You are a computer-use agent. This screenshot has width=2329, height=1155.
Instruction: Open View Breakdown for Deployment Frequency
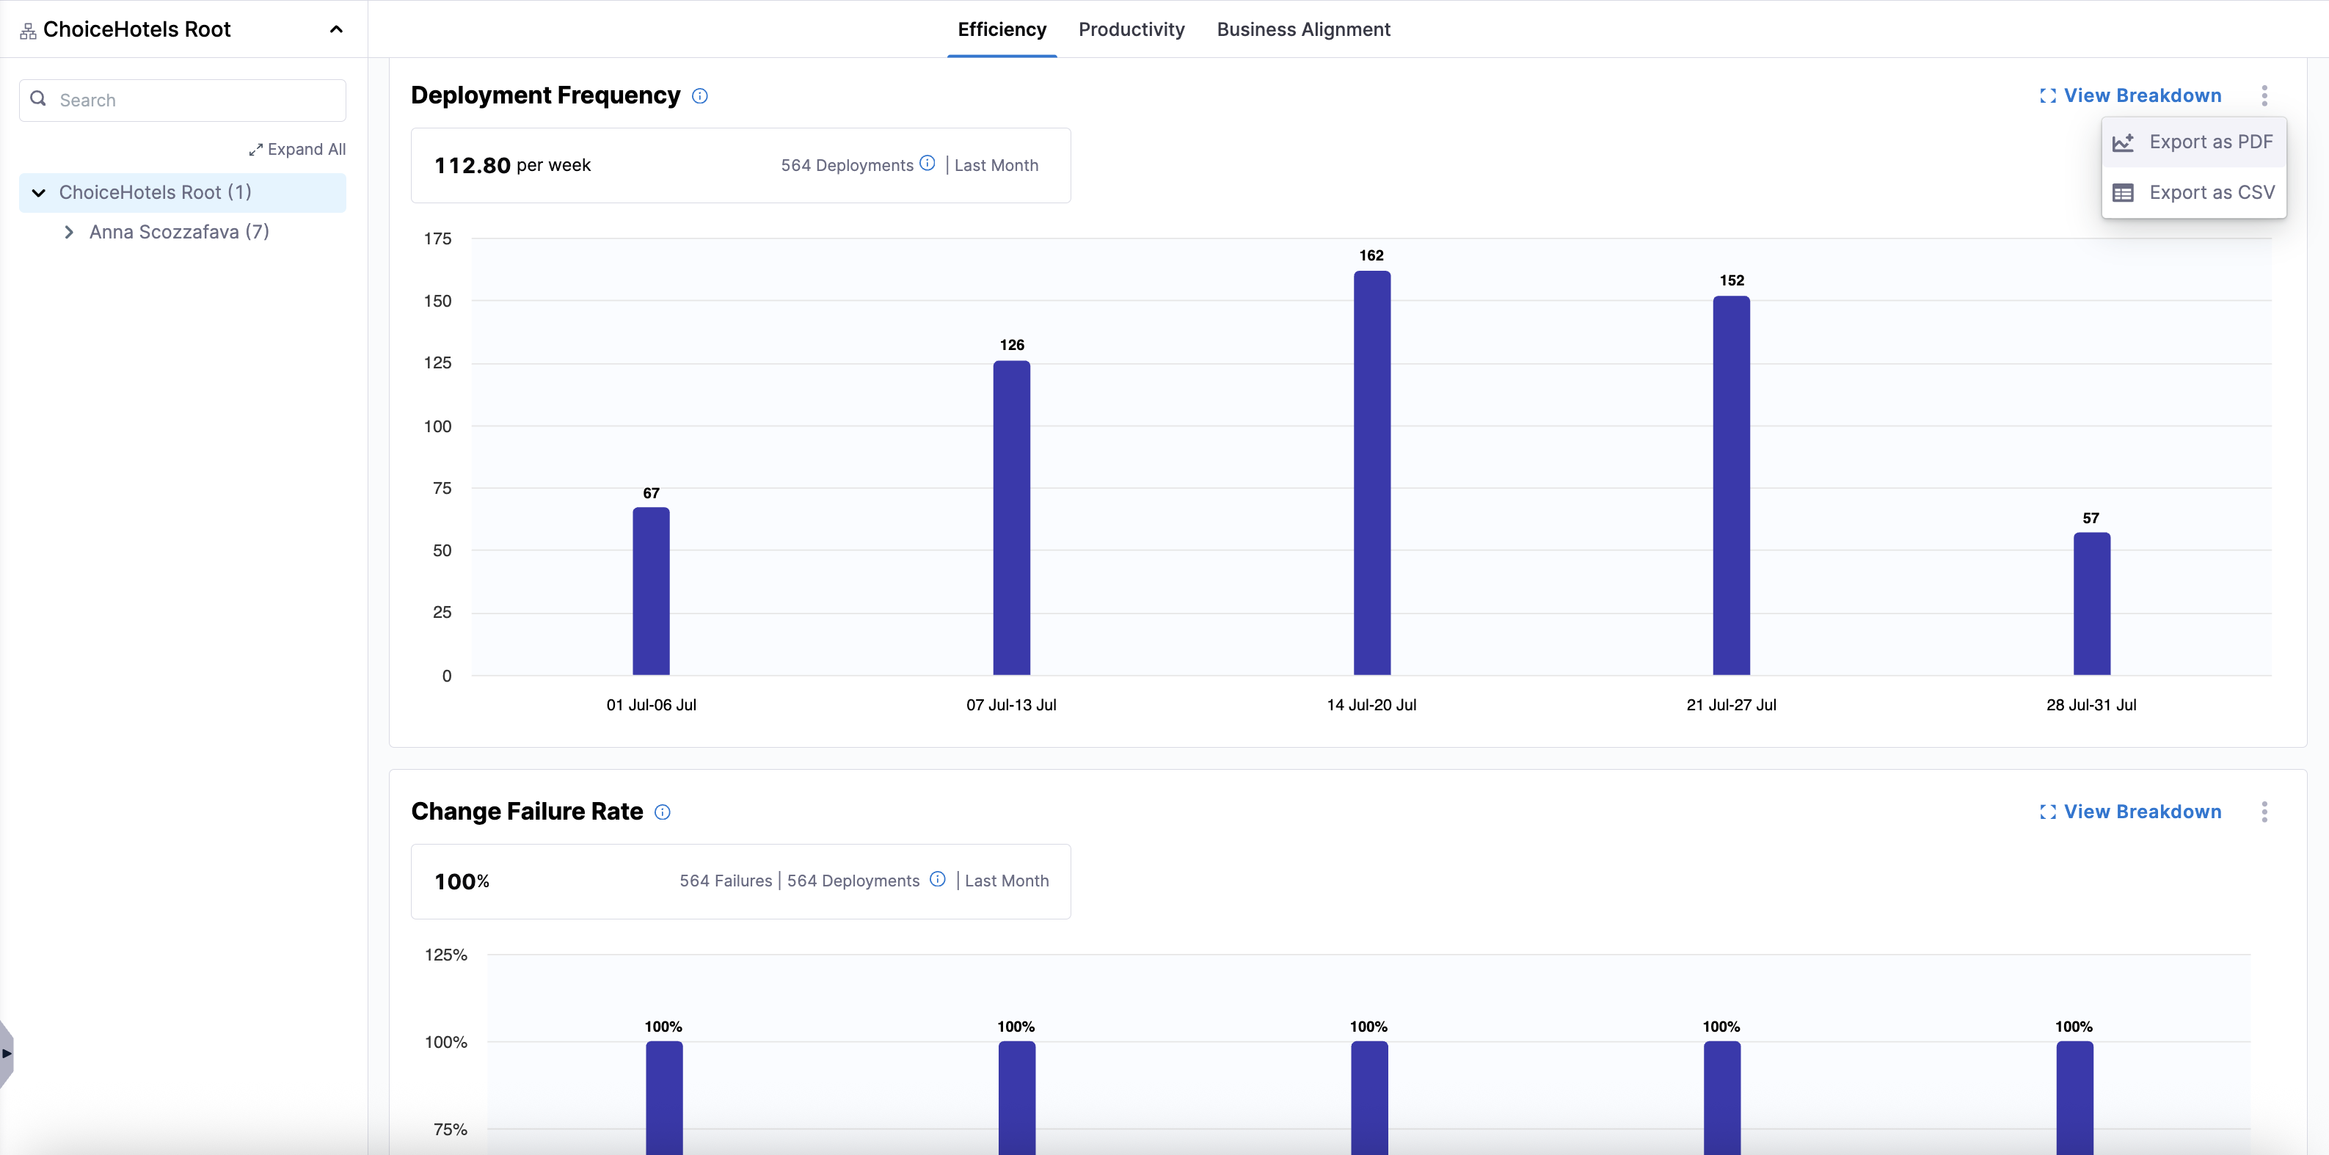2131,96
